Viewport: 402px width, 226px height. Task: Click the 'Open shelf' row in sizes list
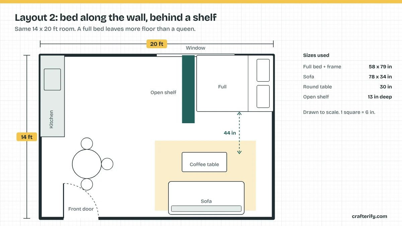[x=347, y=97]
